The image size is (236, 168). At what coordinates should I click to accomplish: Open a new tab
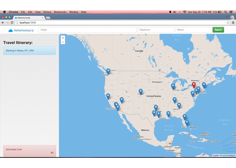coord(48,18)
